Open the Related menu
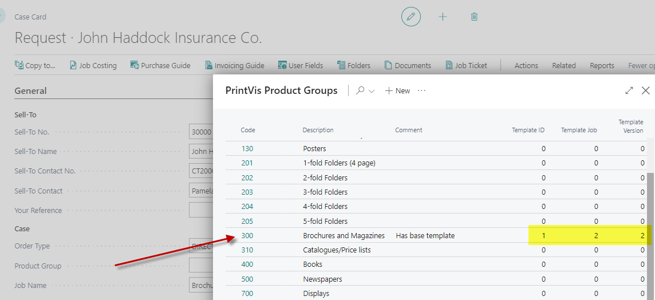655x300 pixels. click(x=564, y=66)
